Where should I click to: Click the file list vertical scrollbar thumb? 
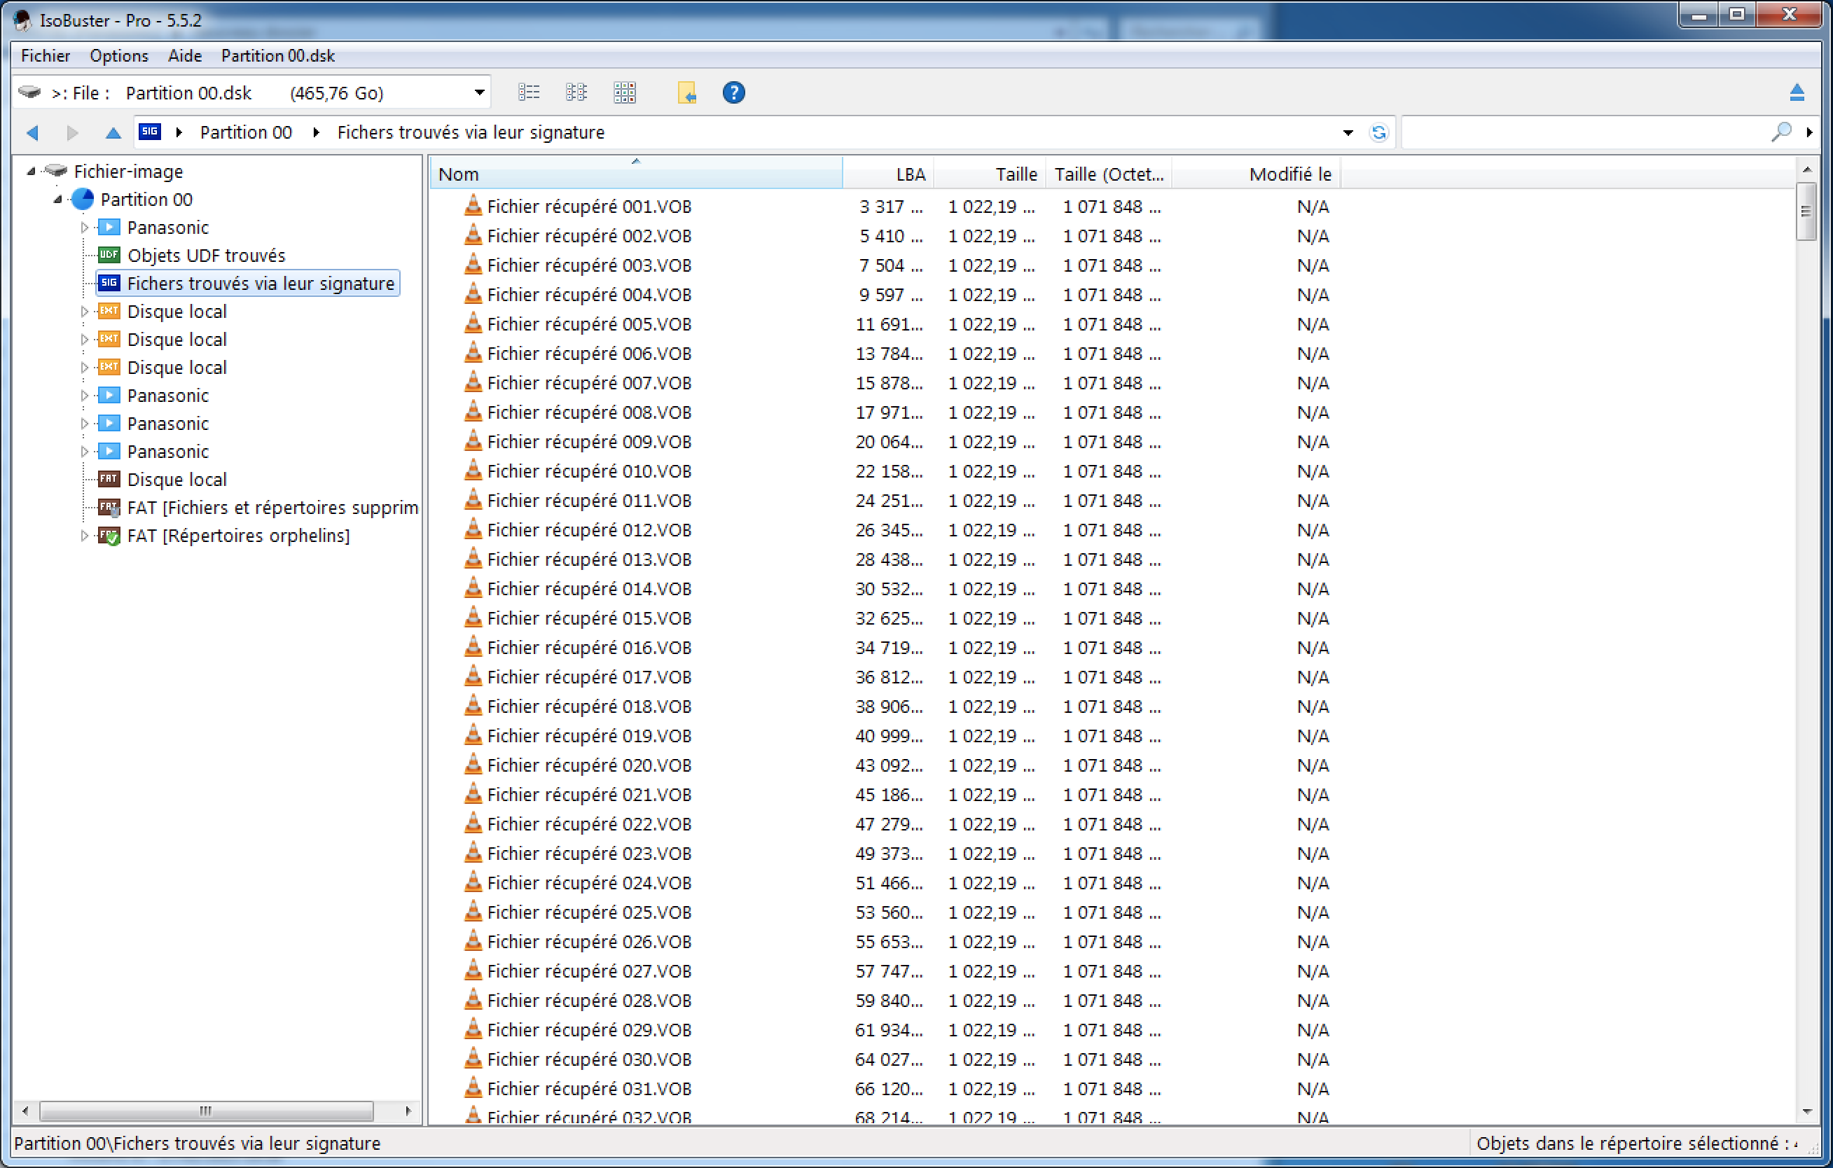(x=1806, y=211)
